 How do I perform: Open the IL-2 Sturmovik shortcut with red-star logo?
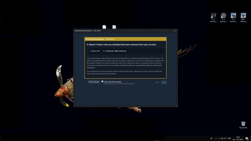coord(214,17)
